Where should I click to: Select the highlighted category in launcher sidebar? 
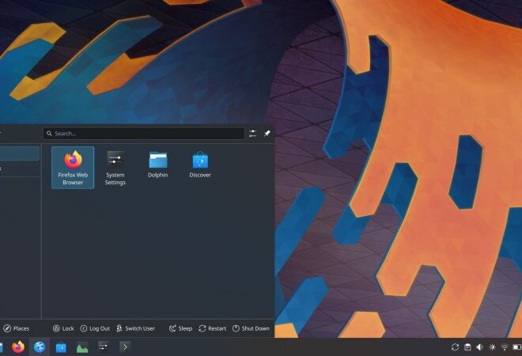point(20,153)
